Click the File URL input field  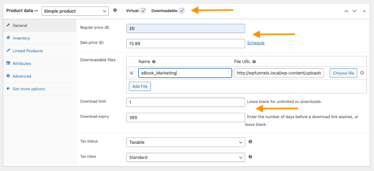point(279,73)
